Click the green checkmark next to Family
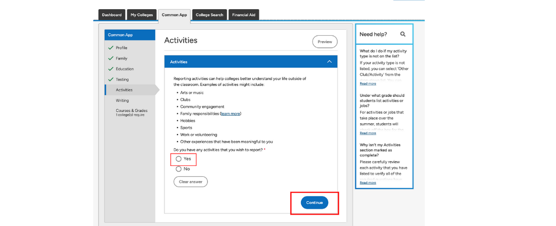556x226 pixels. pos(111,58)
